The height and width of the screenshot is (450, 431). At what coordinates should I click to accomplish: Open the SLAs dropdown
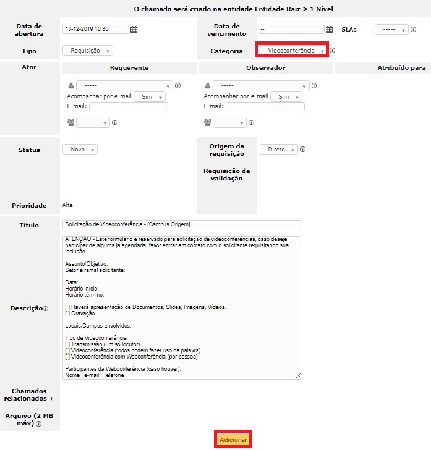click(x=391, y=29)
